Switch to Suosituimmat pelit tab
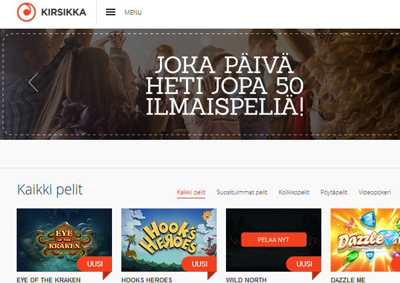The image size is (400, 283). click(242, 192)
